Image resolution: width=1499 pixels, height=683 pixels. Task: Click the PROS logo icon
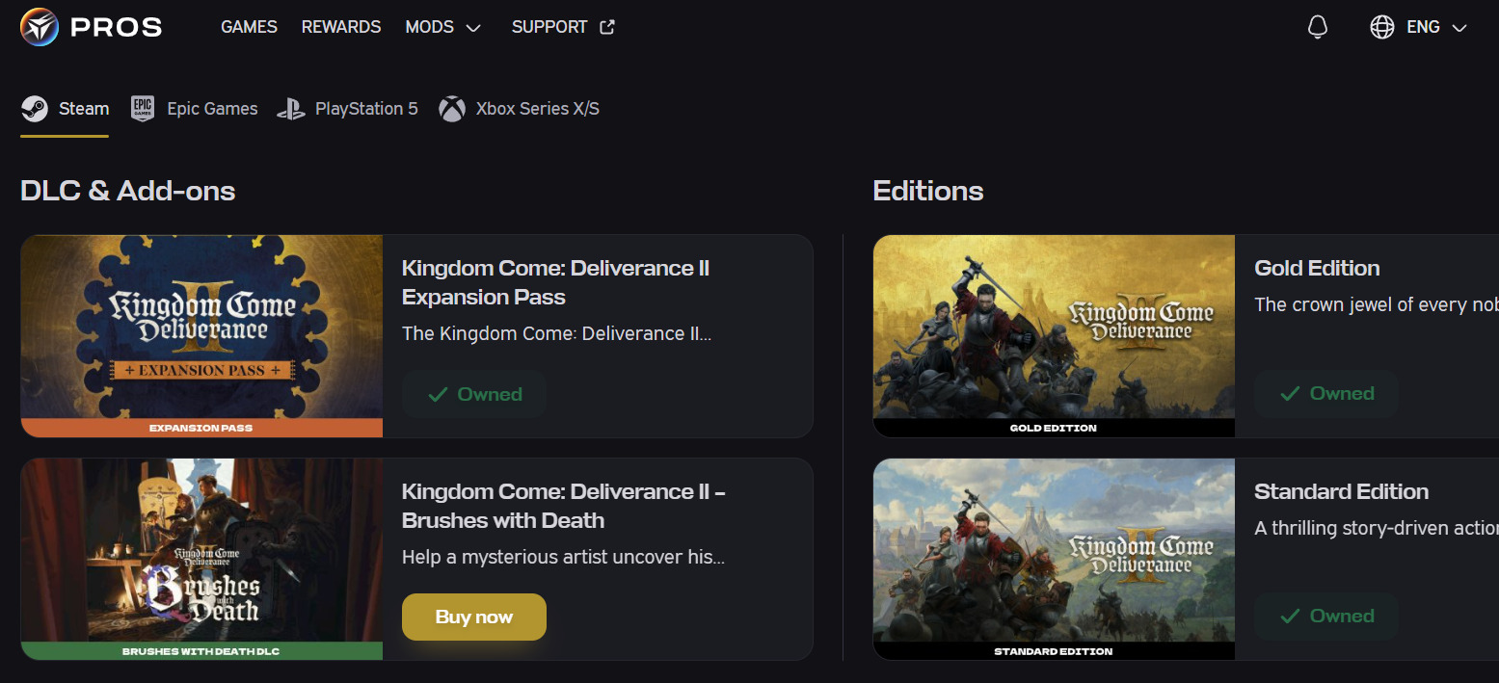click(40, 27)
